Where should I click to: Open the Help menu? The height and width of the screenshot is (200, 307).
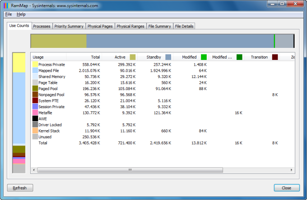pos(21,14)
